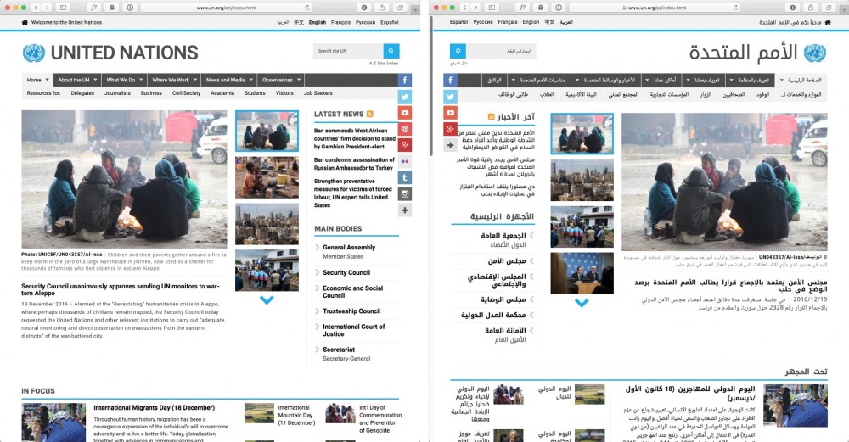Click the 'Search the UN' field
The image size is (849, 442).
coord(348,51)
